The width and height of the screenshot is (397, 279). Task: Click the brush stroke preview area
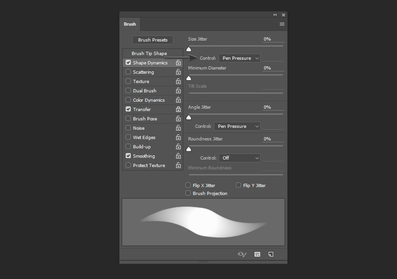(203, 222)
